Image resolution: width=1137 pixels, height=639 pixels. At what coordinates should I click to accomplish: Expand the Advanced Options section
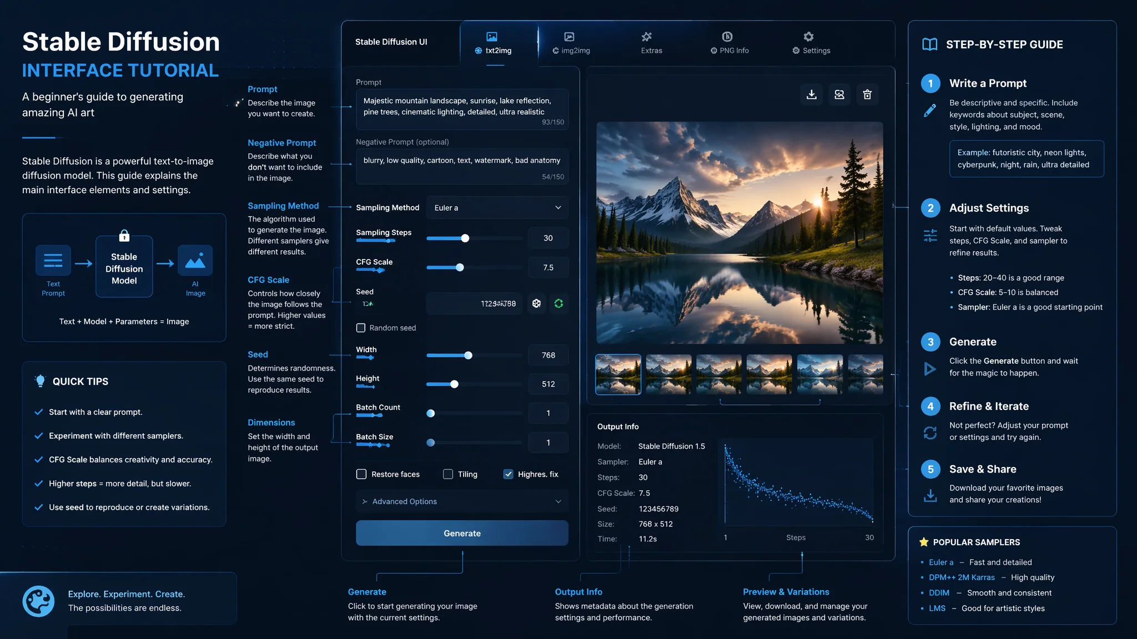(462, 501)
